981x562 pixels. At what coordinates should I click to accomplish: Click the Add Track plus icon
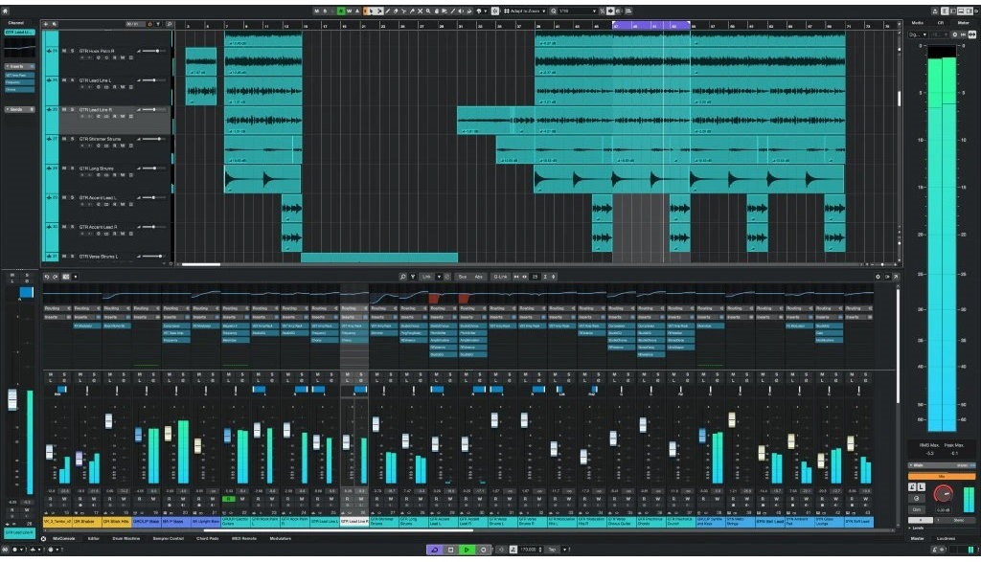(x=46, y=24)
